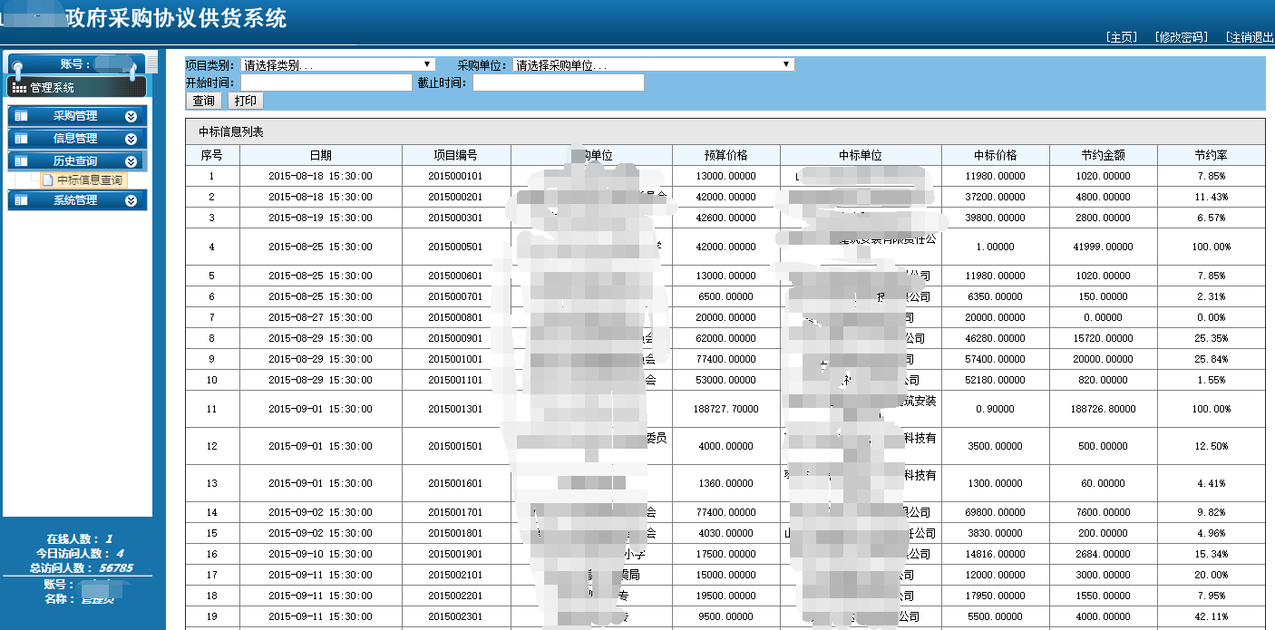Image resolution: width=1275 pixels, height=630 pixels.
Task: Click the grid icon beside 管理系统
Action: (19, 88)
